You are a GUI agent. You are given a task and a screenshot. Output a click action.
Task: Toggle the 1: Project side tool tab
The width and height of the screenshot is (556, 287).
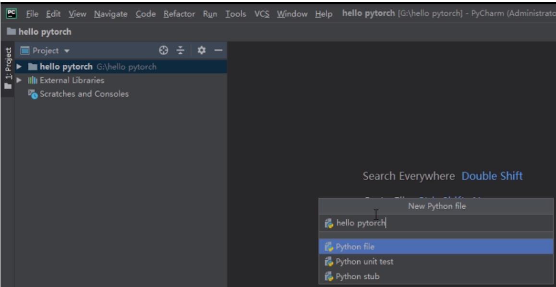pyautogui.click(x=8, y=68)
